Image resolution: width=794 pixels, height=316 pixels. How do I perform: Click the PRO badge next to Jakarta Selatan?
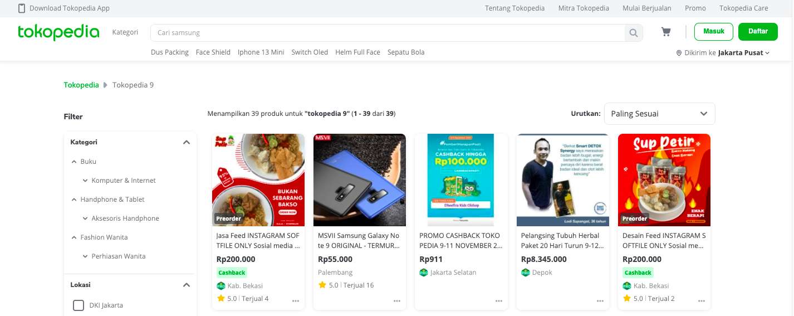click(424, 273)
